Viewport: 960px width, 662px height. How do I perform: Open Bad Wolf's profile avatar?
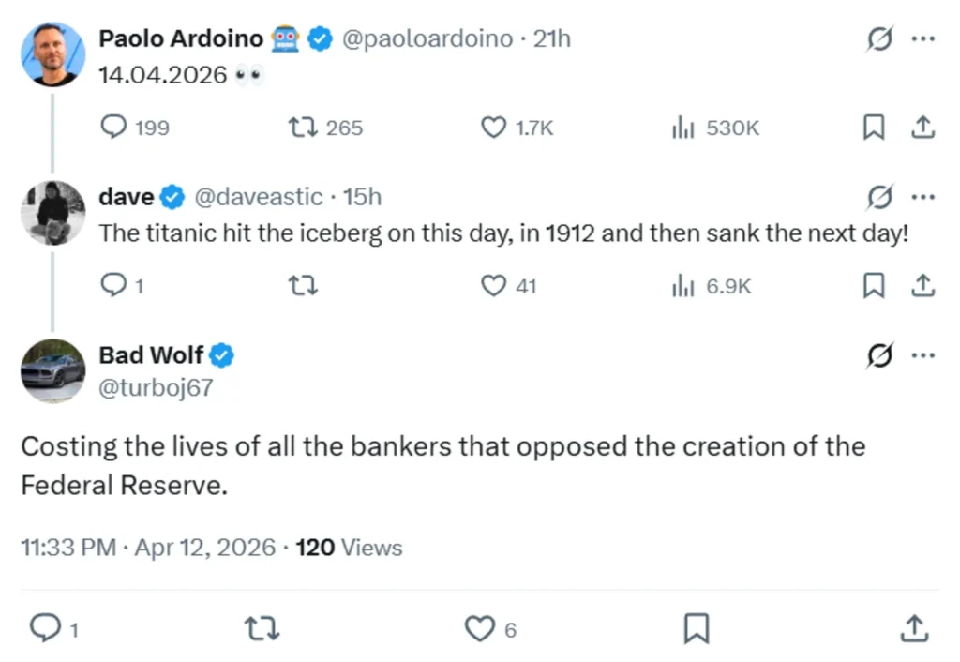[52, 371]
